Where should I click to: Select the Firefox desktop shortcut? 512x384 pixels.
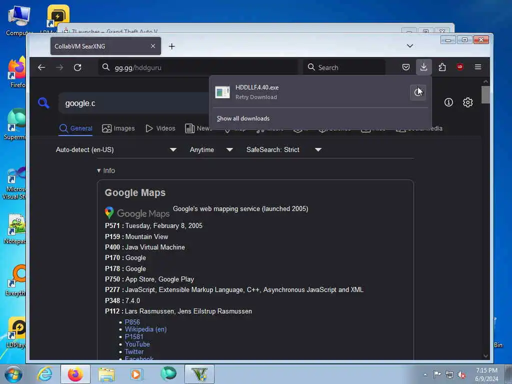pyautogui.click(x=17, y=72)
